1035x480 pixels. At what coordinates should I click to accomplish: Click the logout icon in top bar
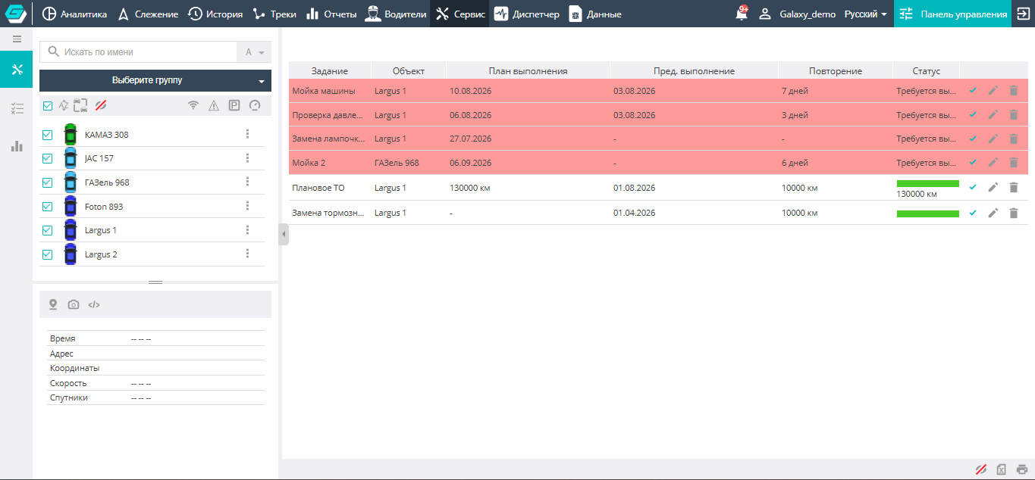pos(1023,14)
